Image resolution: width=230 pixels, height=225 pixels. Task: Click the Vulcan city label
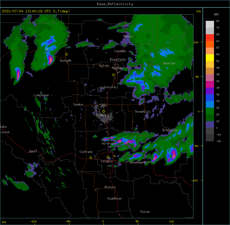(x=145, y=212)
